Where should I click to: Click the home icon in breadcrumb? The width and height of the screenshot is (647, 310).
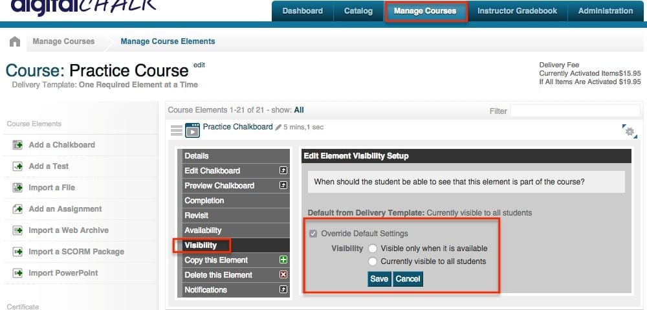pyautogui.click(x=14, y=41)
